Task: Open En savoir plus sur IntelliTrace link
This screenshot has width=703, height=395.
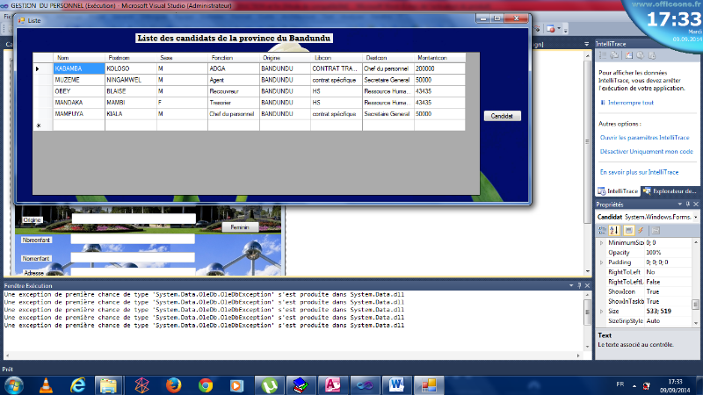Action: pos(639,172)
